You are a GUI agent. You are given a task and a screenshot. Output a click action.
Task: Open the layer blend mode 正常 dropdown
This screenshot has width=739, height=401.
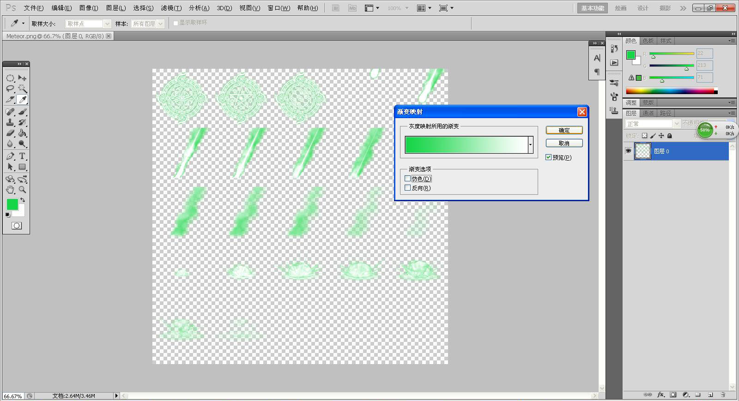(653, 124)
